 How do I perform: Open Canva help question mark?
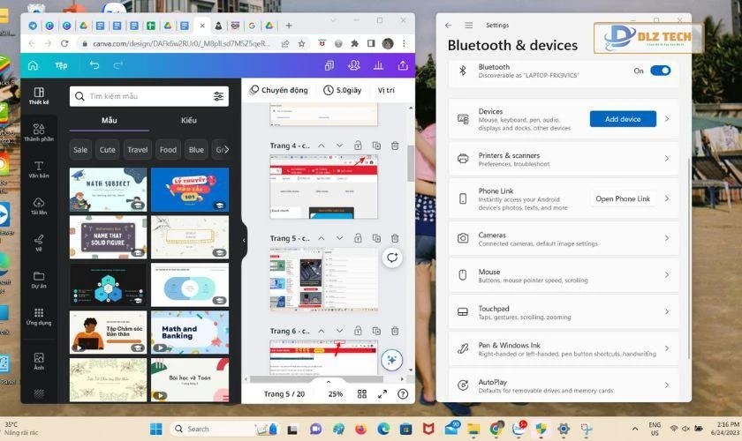(x=403, y=393)
